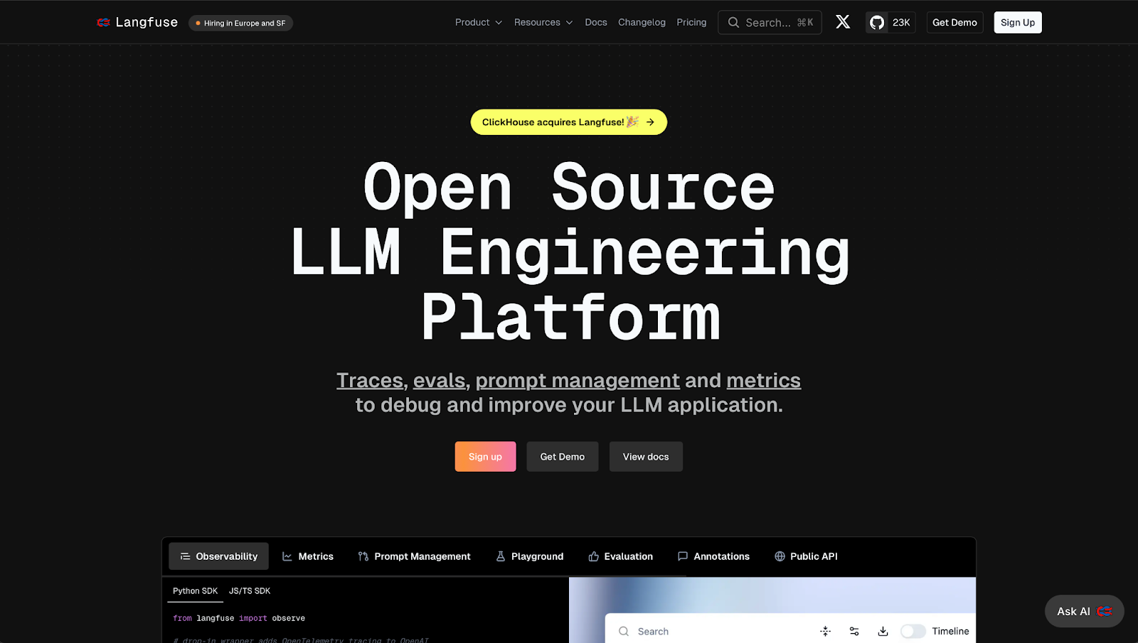Expand the Product dropdown menu
The height and width of the screenshot is (643, 1138).
(478, 23)
